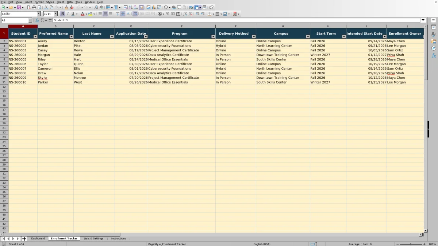Open the Program column filter dropdown
Screen dimensions: 438x246
(x=213, y=36)
